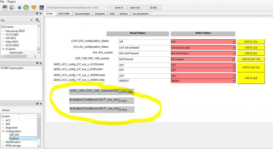Expand the Urea pump ECU node

3,31
